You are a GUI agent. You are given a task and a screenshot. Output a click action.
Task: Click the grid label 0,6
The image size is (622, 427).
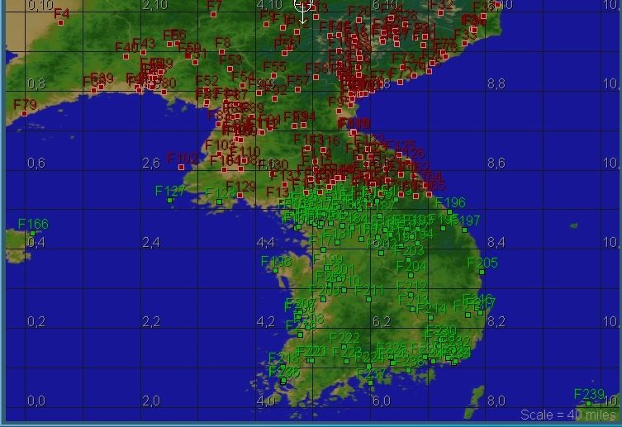[36, 163]
